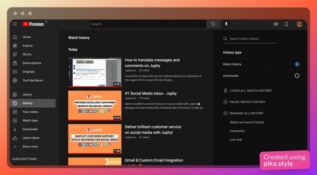Screen dimensions: 317x175
Task: Select the Community radio button
Action: 297,76
